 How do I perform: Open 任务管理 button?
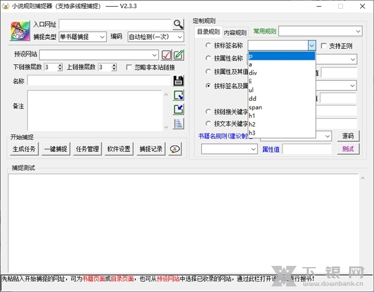(x=87, y=149)
